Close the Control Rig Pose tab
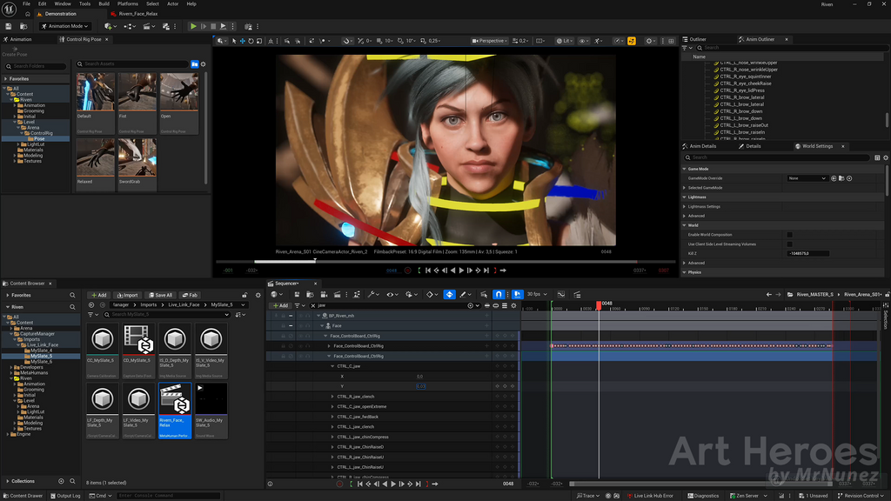Screen dimensions: 891x501 [x=107, y=39]
